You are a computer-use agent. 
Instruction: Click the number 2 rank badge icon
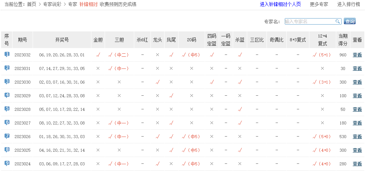click(7, 68)
